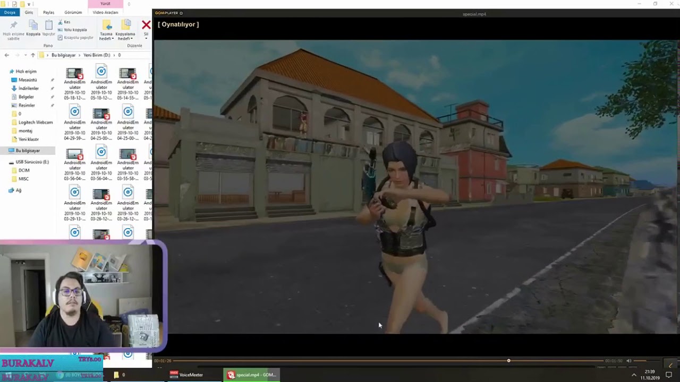Viewport: 680px width, 382px height.
Task: Open the GOM Player side panel arrow
Action: coord(670,365)
